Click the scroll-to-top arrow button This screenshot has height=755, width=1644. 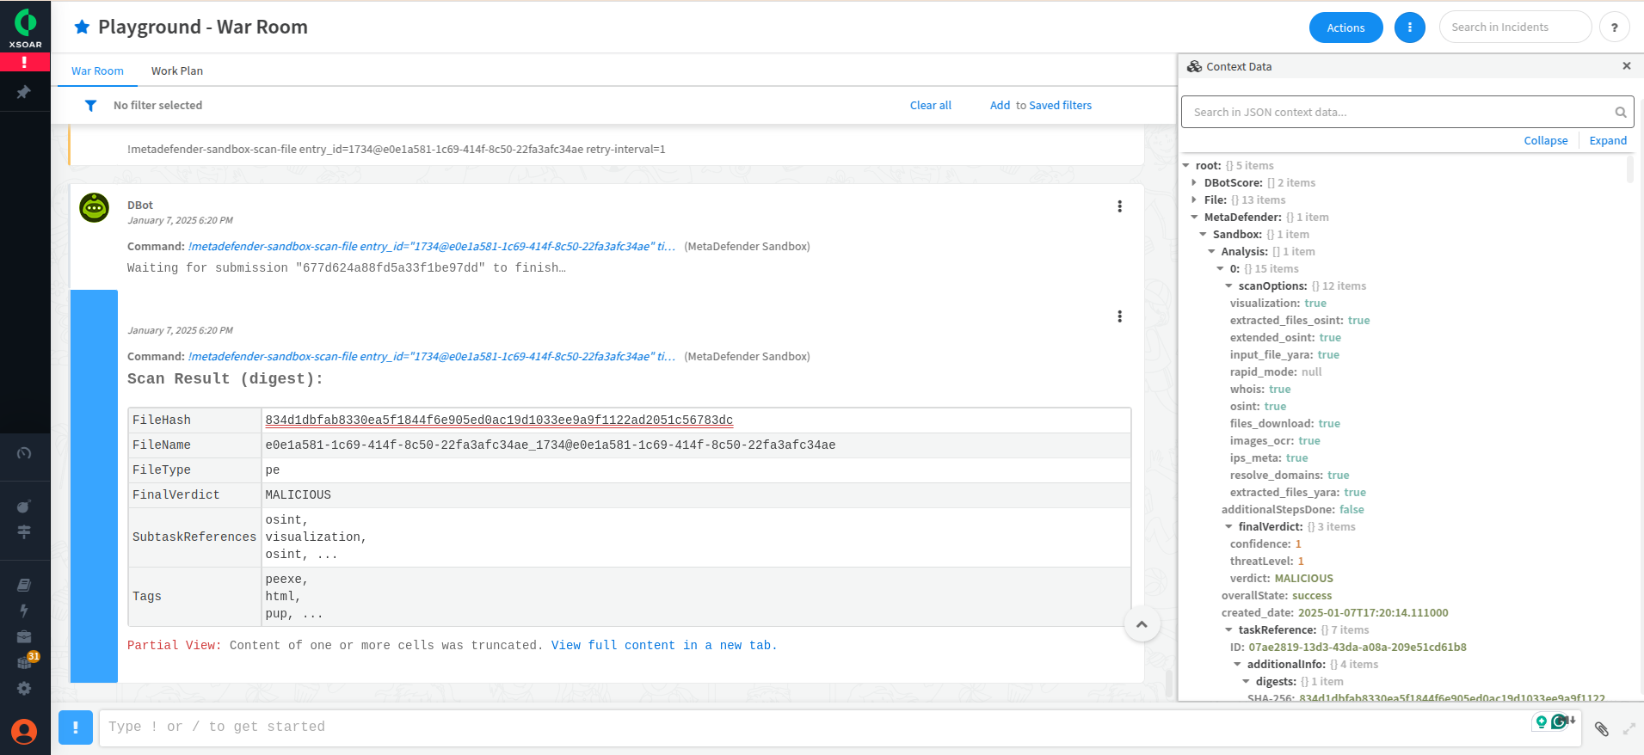pos(1142,624)
